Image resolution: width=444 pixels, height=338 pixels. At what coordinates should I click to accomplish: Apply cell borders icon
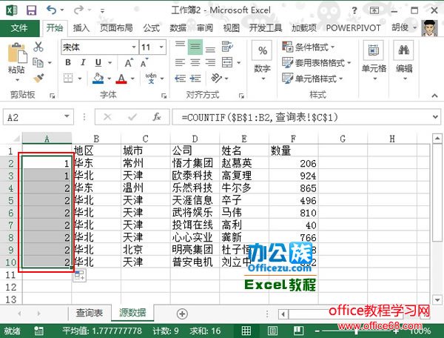[x=68, y=78]
